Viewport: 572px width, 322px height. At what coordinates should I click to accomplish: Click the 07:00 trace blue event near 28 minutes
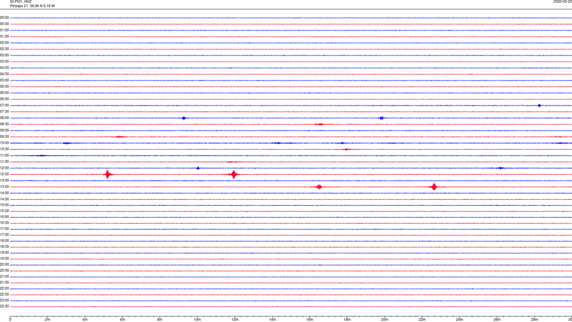tap(539, 106)
